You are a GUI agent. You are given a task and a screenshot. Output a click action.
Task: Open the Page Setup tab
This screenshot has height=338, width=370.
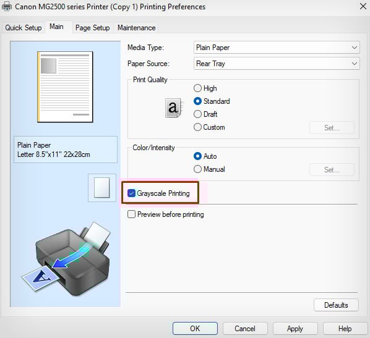tap(93, 28)
